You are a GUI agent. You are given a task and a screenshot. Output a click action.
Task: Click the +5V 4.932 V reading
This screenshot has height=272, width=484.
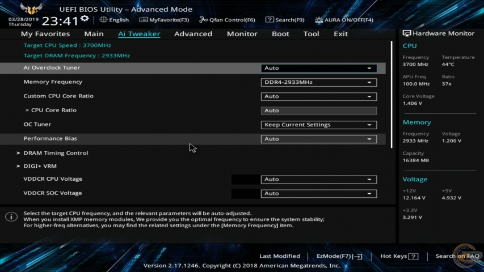(x=451, y=198)
